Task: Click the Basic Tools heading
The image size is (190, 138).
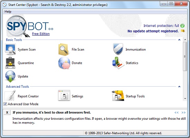Action: tap(14, 40)
